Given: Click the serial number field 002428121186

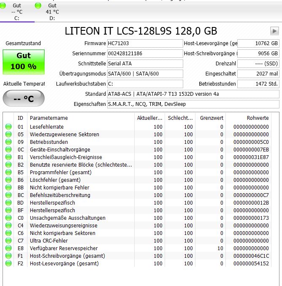Looking at the screenshot, I should pyautogui.click(x=145, y=54).
